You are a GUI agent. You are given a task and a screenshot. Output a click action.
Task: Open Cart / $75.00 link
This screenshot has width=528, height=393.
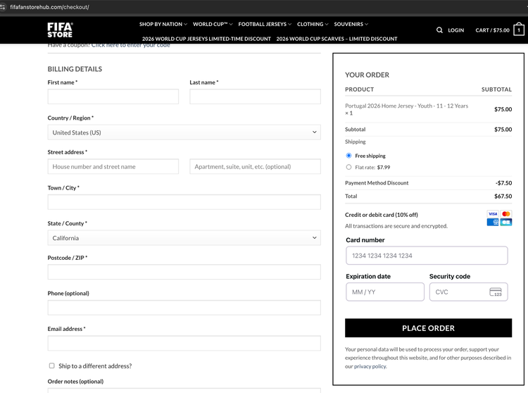pos(492,30)
